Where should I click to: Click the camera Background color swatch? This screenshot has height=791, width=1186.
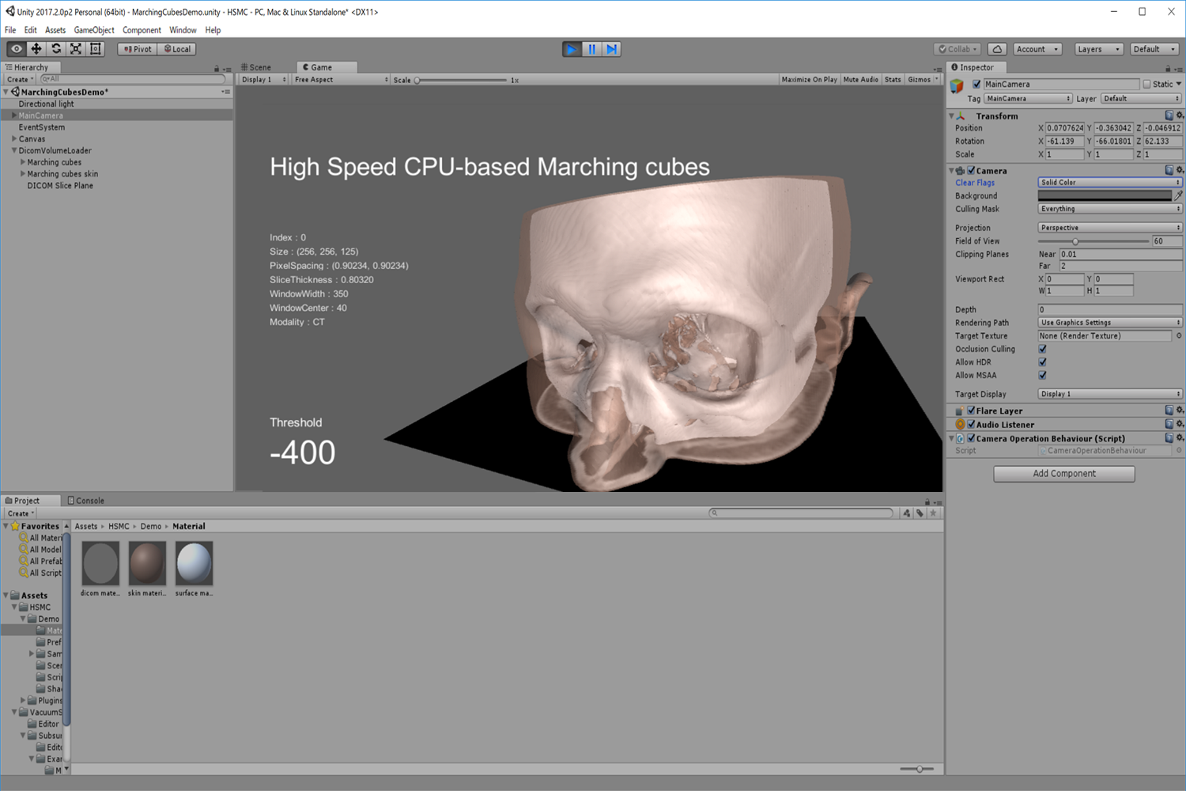coord(1104,196)
